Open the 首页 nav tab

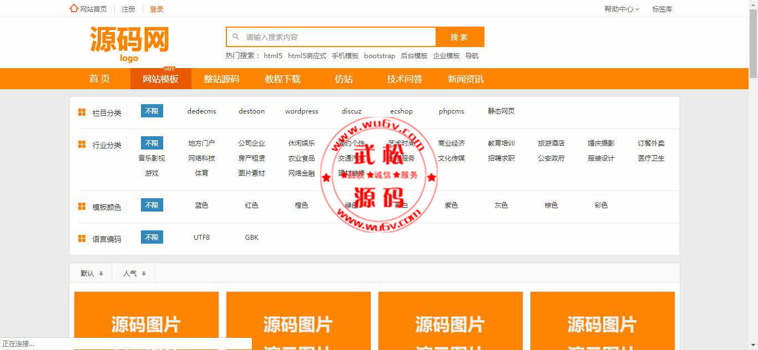tap(100, 79)
